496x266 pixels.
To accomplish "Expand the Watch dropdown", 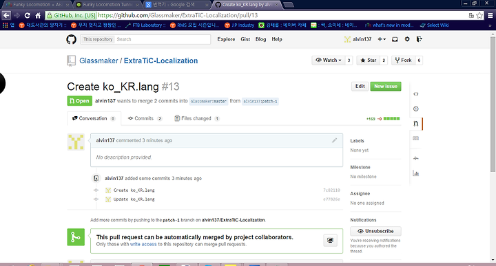I will point(329,60).
